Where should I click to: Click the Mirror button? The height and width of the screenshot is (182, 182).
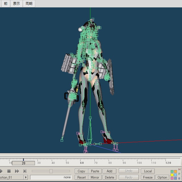[95, 177]
